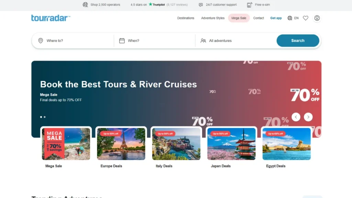Open the Europe Deals Eiffel Tower thumbnail
The image size is (352, 198).
(121, 144)
